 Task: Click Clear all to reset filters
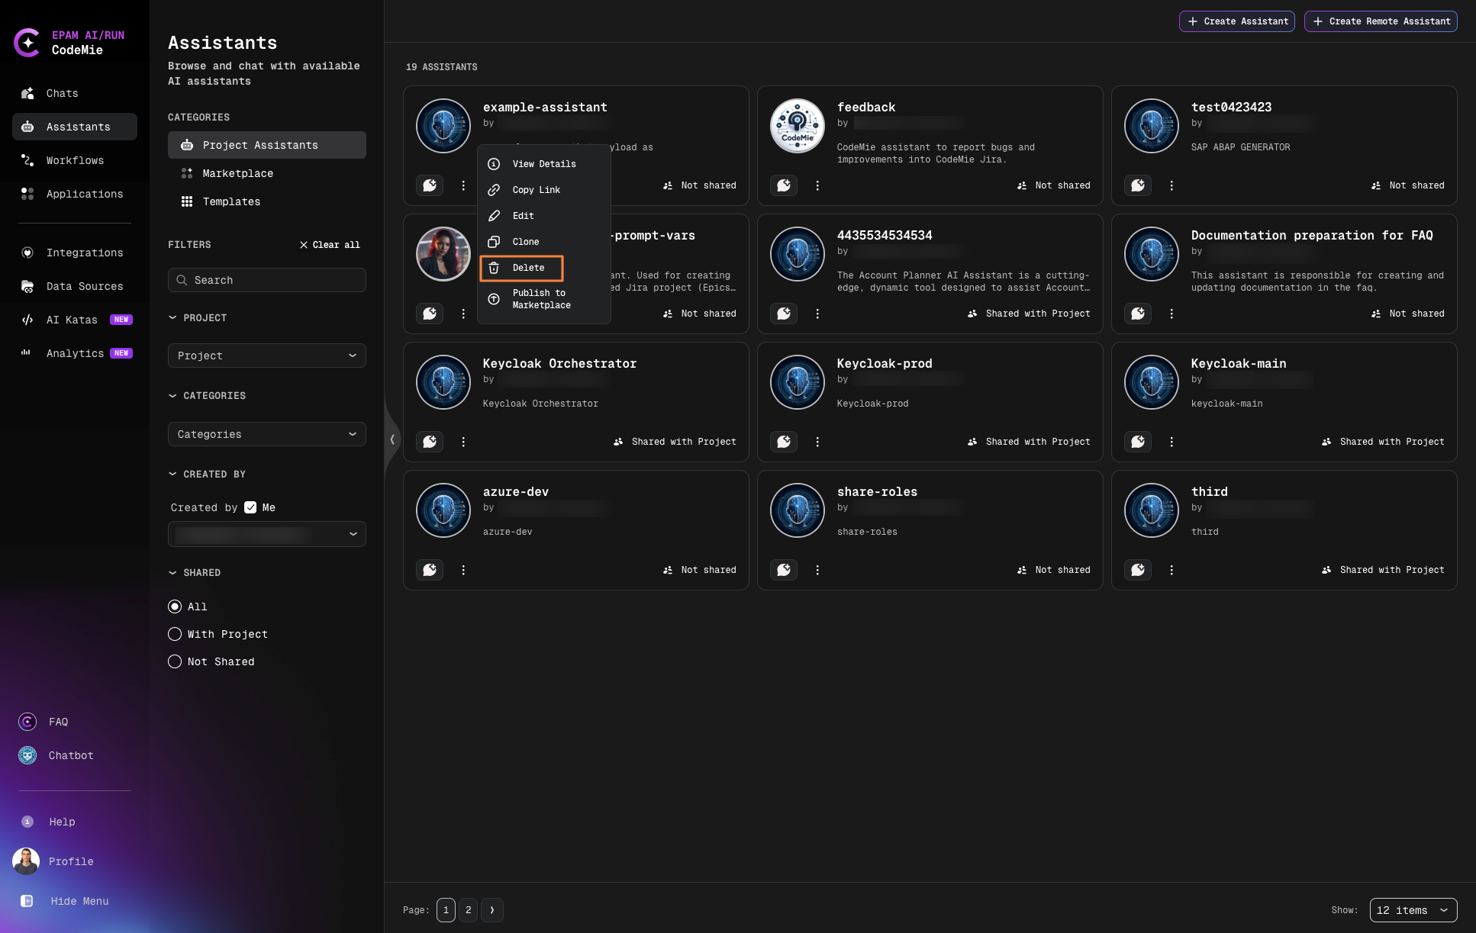click(330, 244)
